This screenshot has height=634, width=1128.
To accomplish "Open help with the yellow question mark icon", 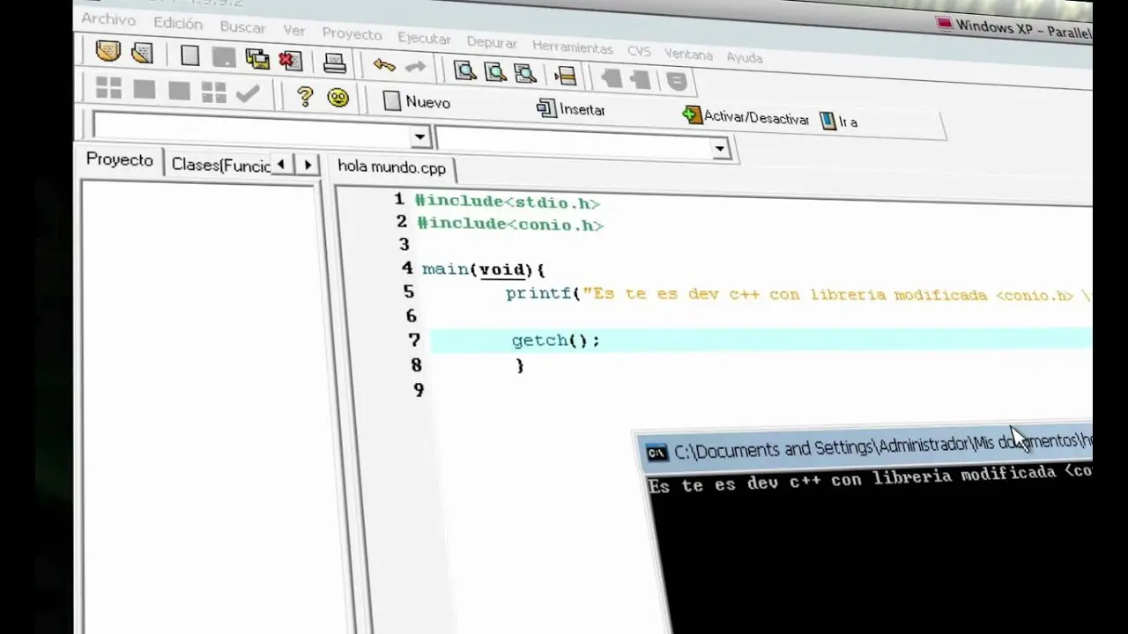I will click(305, 96).
